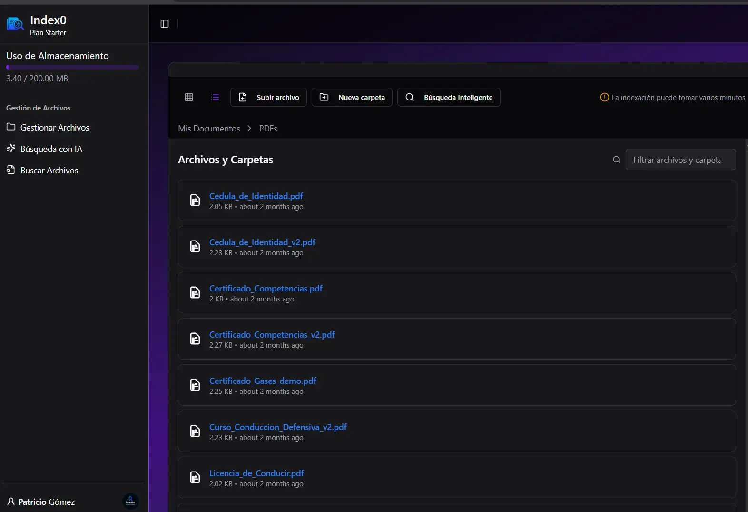The image size is (748, 512).
Task: Click file icon of Licencia_de_Conducir.pdf
Action: (195, 477)
